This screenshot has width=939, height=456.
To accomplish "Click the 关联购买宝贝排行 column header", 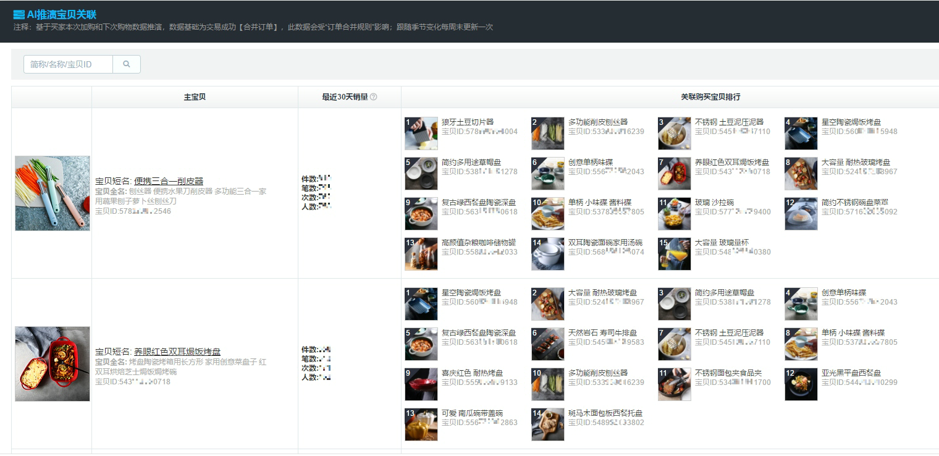I will [x=710, y=97].
